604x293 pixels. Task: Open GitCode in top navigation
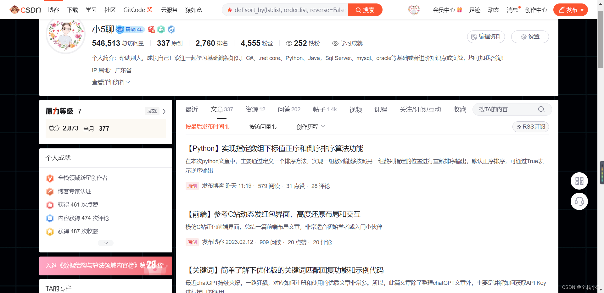(x=134, y=10)
